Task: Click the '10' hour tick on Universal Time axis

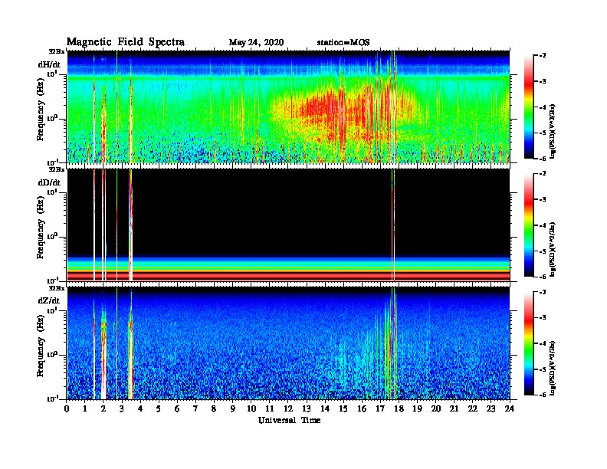Action: click(x=251, y=408)
